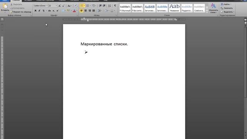Toggle the paragraph marks ¶ display

coord(115,6)
